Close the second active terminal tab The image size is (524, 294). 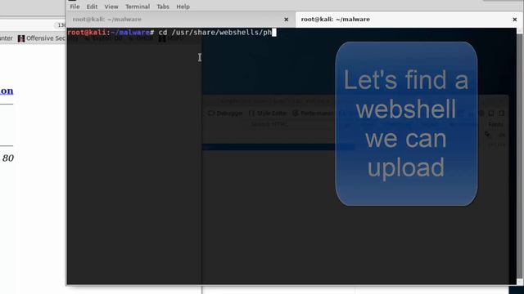(x=515, y=20)
